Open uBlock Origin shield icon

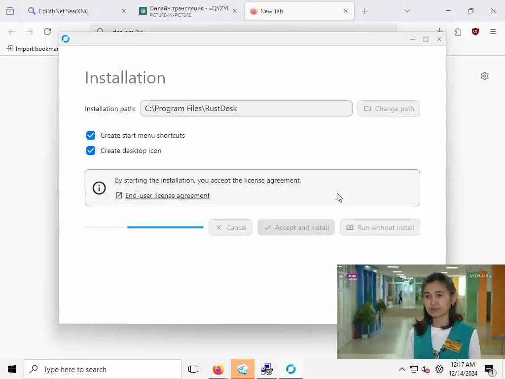coord(475,32)
